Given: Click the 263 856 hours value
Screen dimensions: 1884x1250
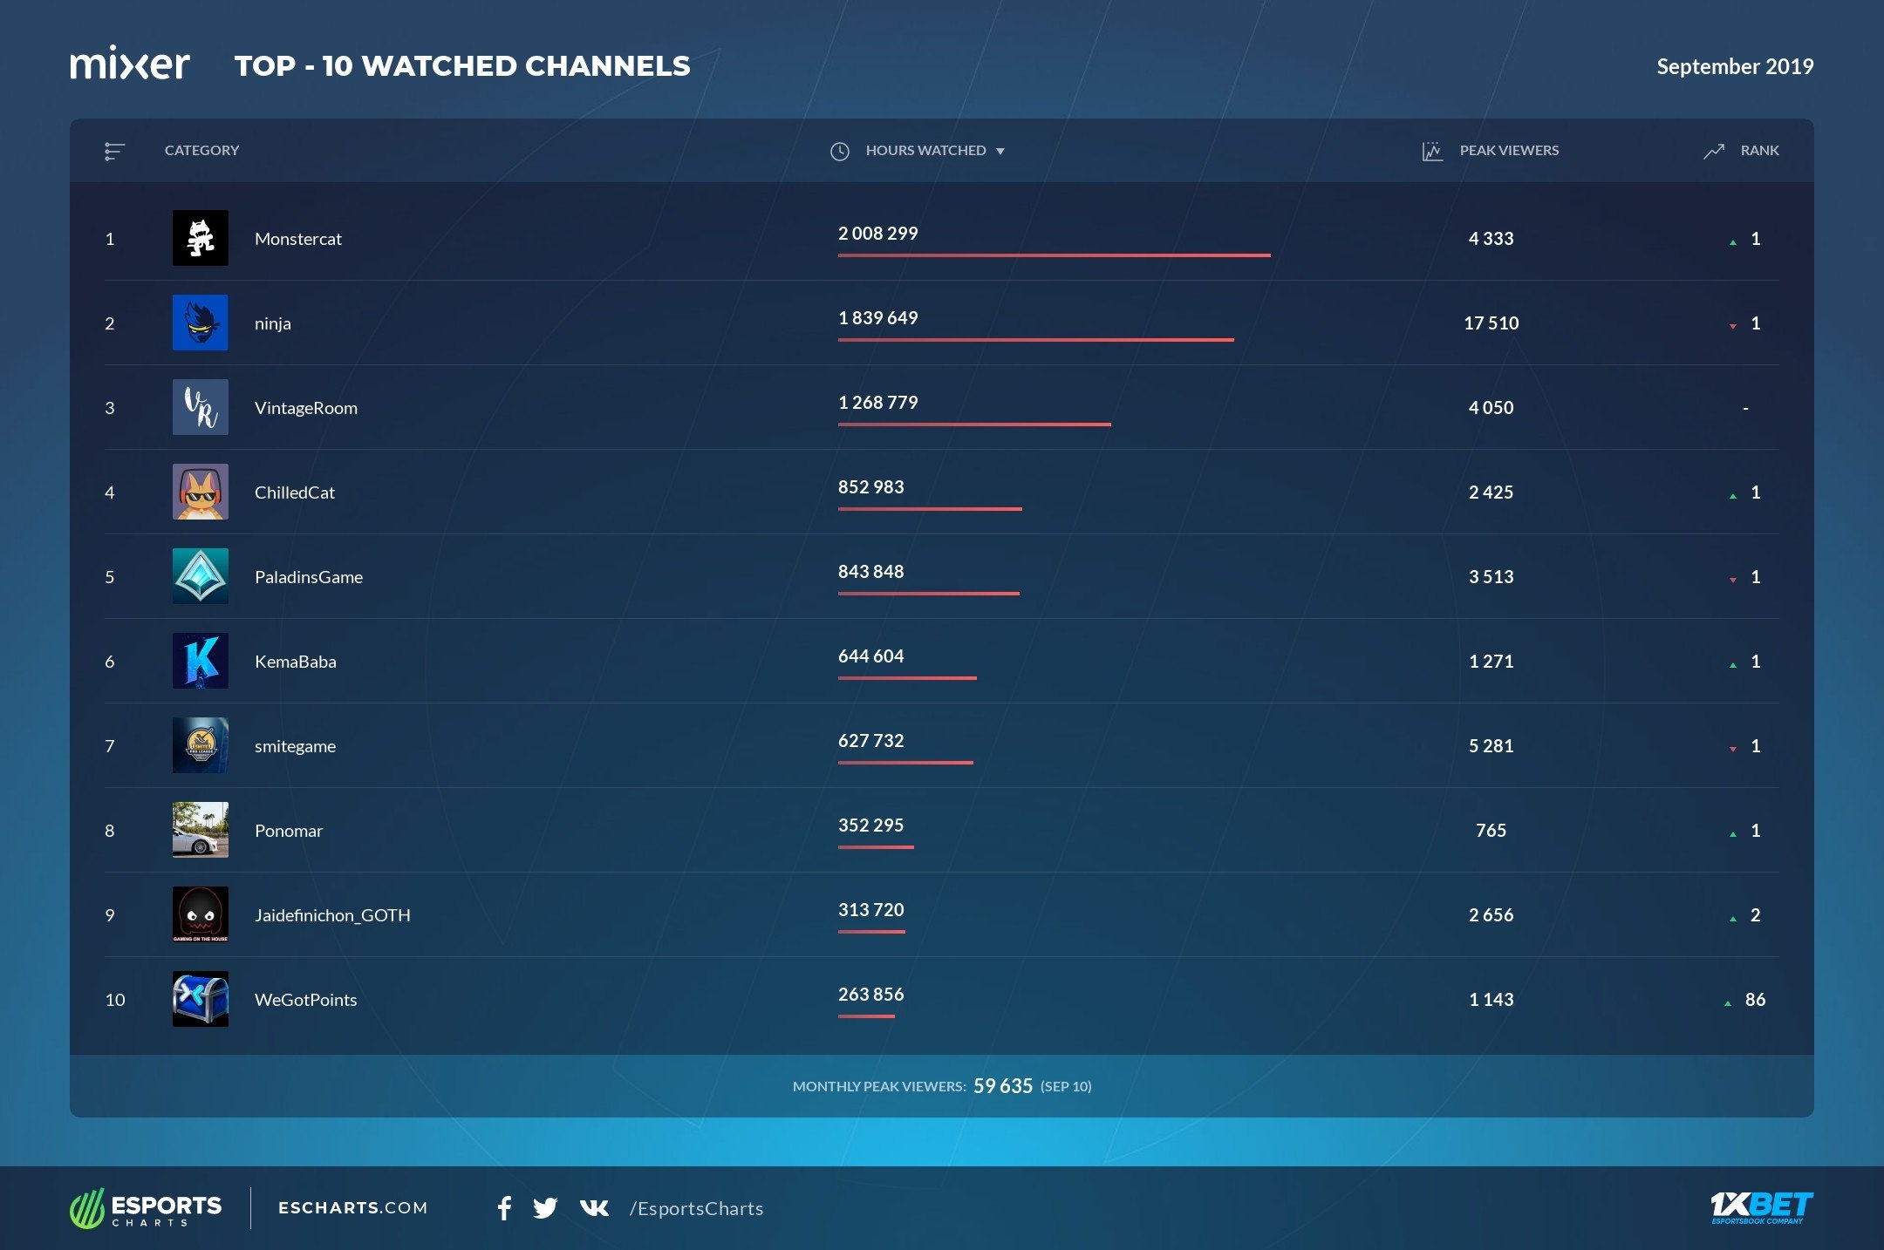Looking at the screenshot, I should coord(871,995).
